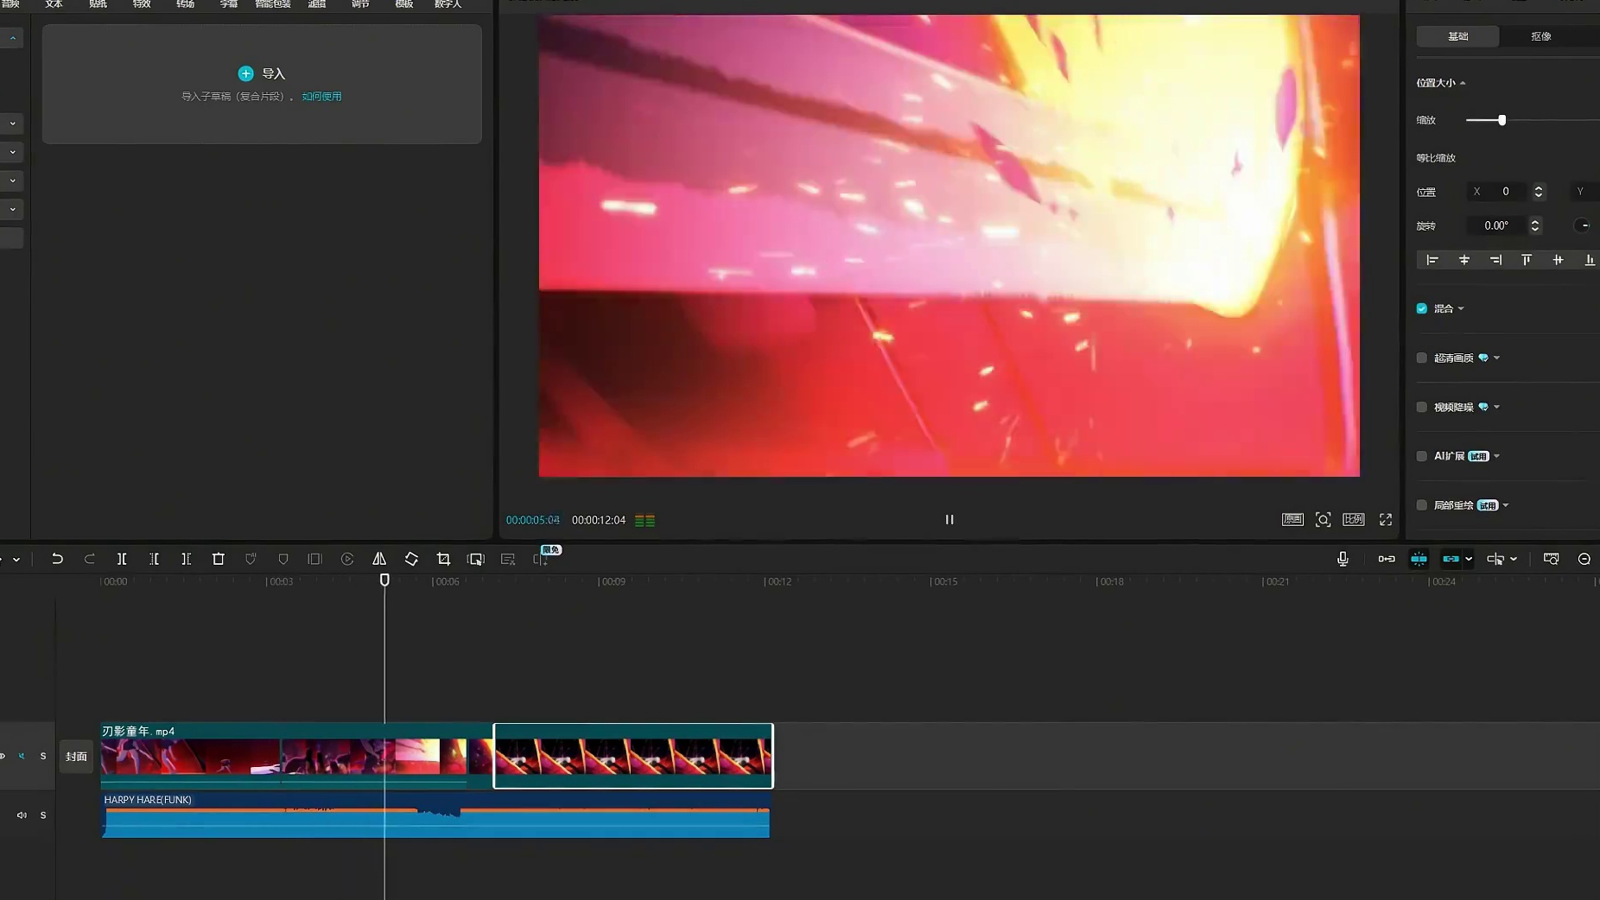Uncheck the 混合 checkbox

click(1422, 308)
